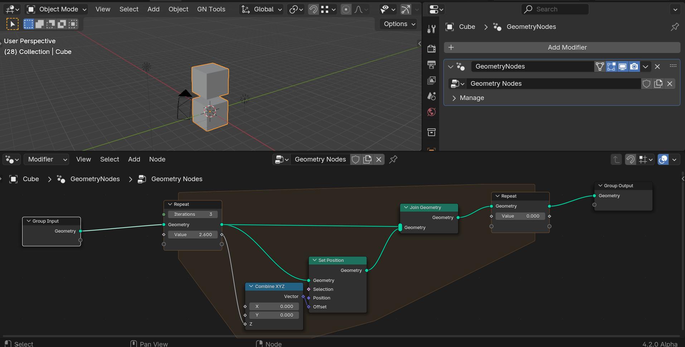
Task: Expand the Manage section
Action: 468,98
